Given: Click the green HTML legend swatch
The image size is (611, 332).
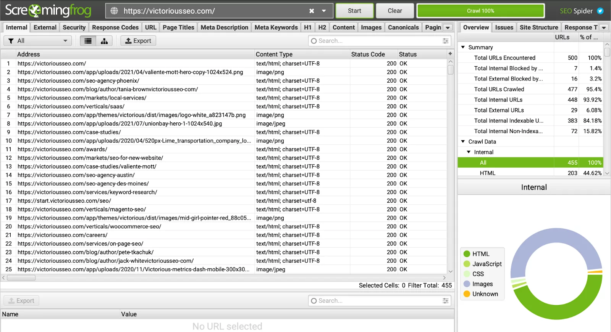Looking at the screenshot, I should [x=467, y=254].
